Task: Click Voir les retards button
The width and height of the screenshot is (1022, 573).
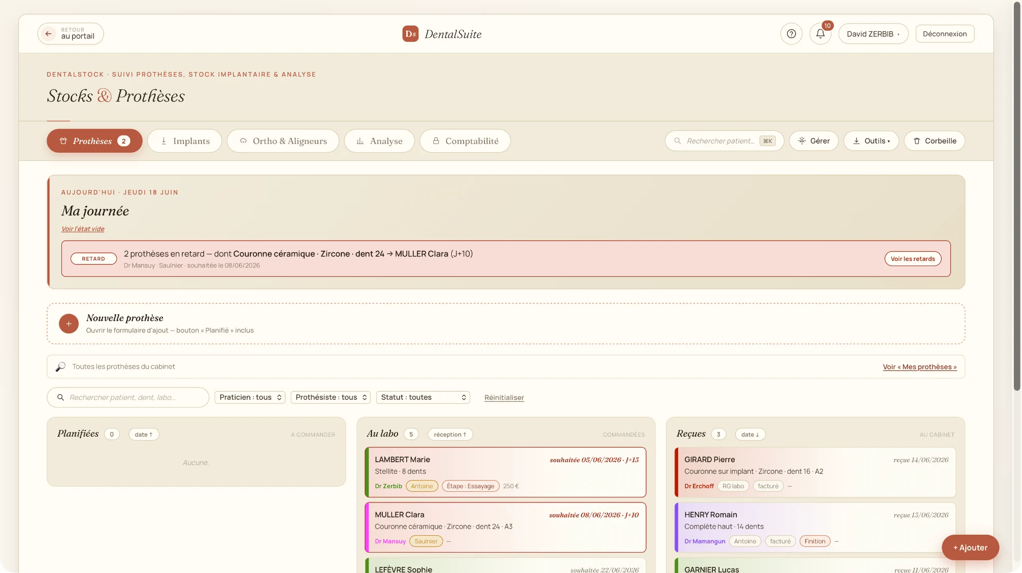Action: click(913, 259)
